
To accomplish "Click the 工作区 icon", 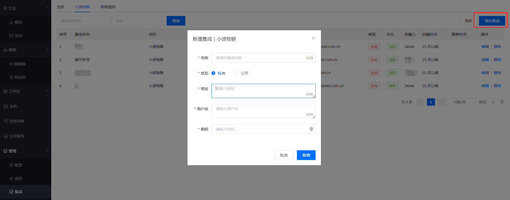I will [5, 91].
